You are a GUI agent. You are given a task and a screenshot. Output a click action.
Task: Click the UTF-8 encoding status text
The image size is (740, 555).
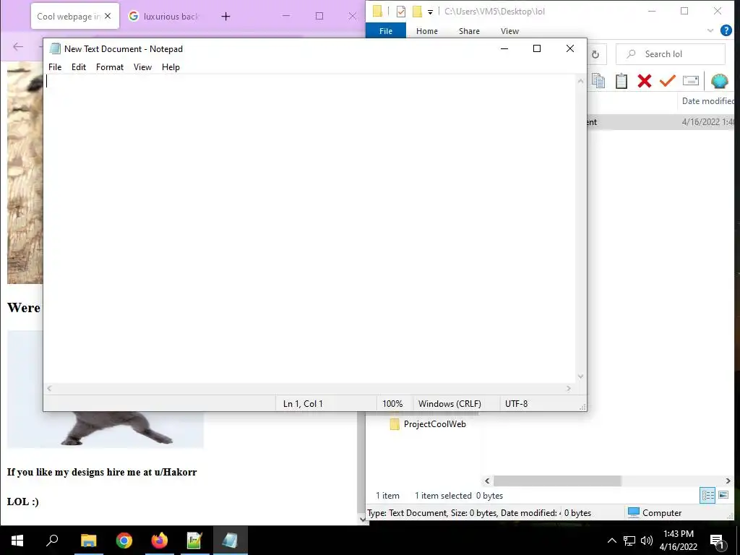click(x=516, y=403)
